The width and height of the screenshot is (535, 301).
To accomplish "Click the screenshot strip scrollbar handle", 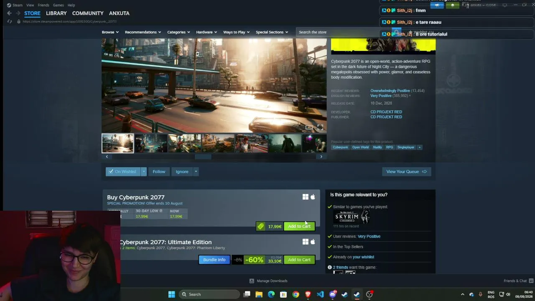I will tap(203, 157).
